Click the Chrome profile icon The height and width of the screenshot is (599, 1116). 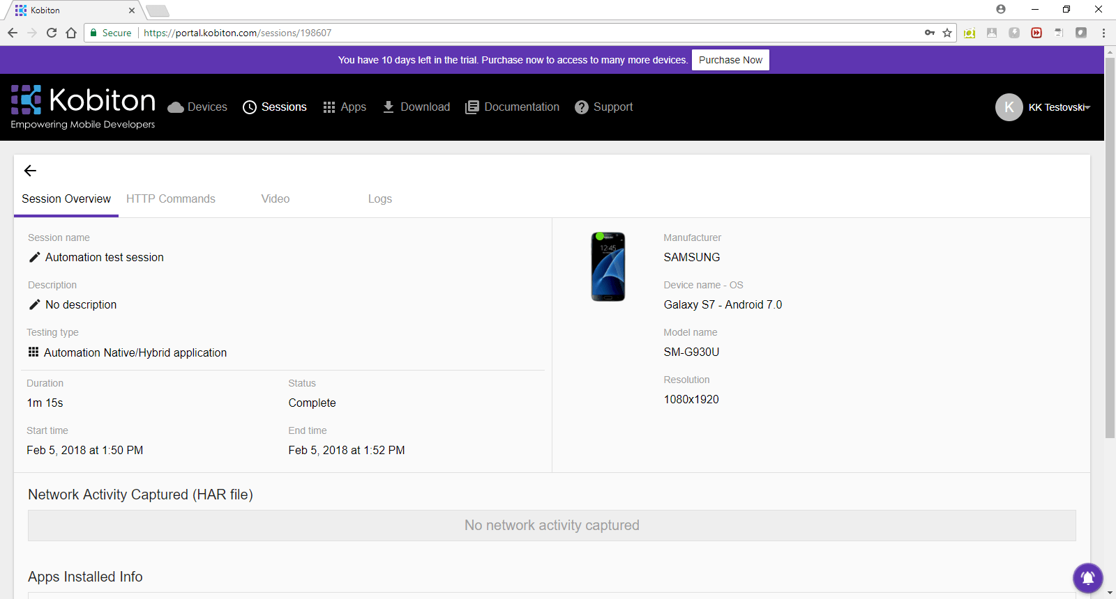[1001, 9]
